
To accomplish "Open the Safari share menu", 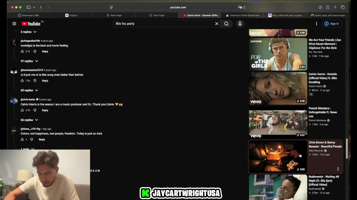I will tap(328, 7).
